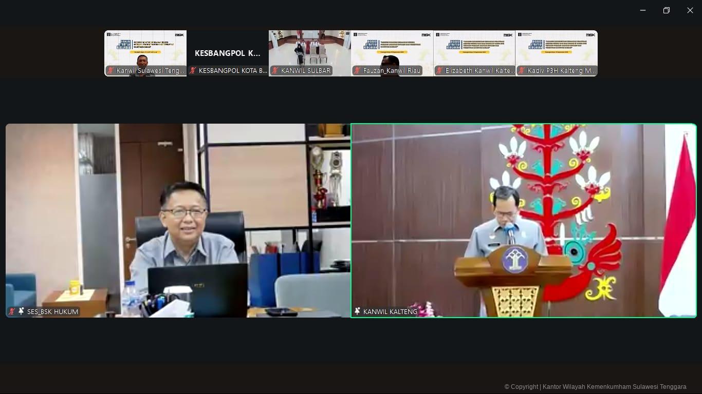Click the 'Fauzan_Kanwil Riau' name label
702x394 pixels.
(x=392, y=71)
